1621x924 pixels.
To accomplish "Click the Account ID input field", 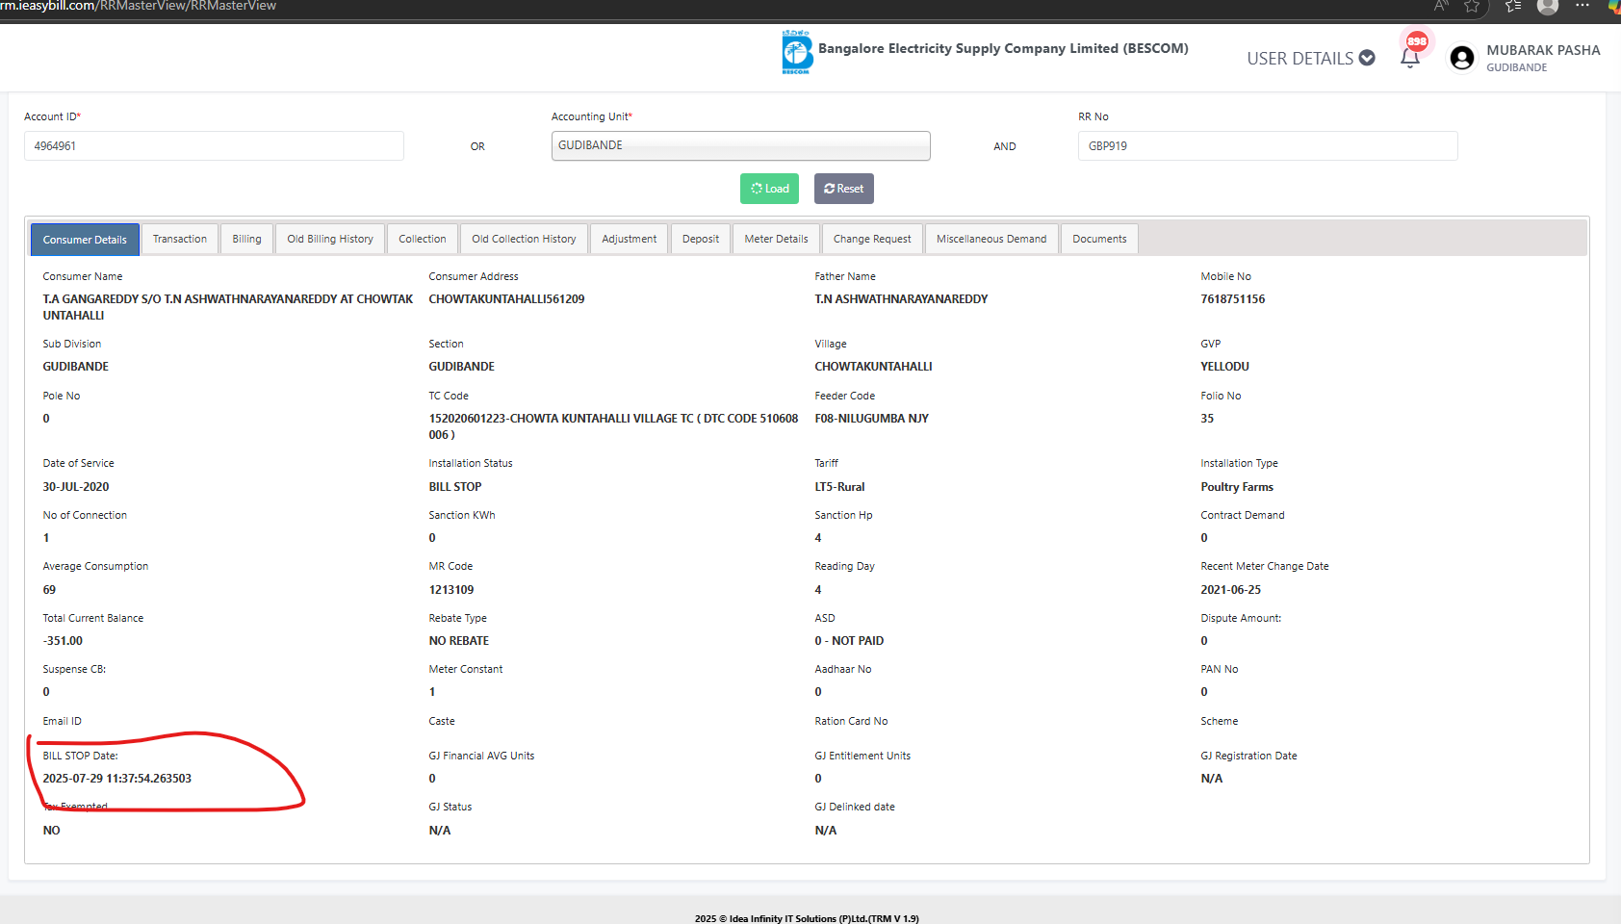I will [214, 146].
